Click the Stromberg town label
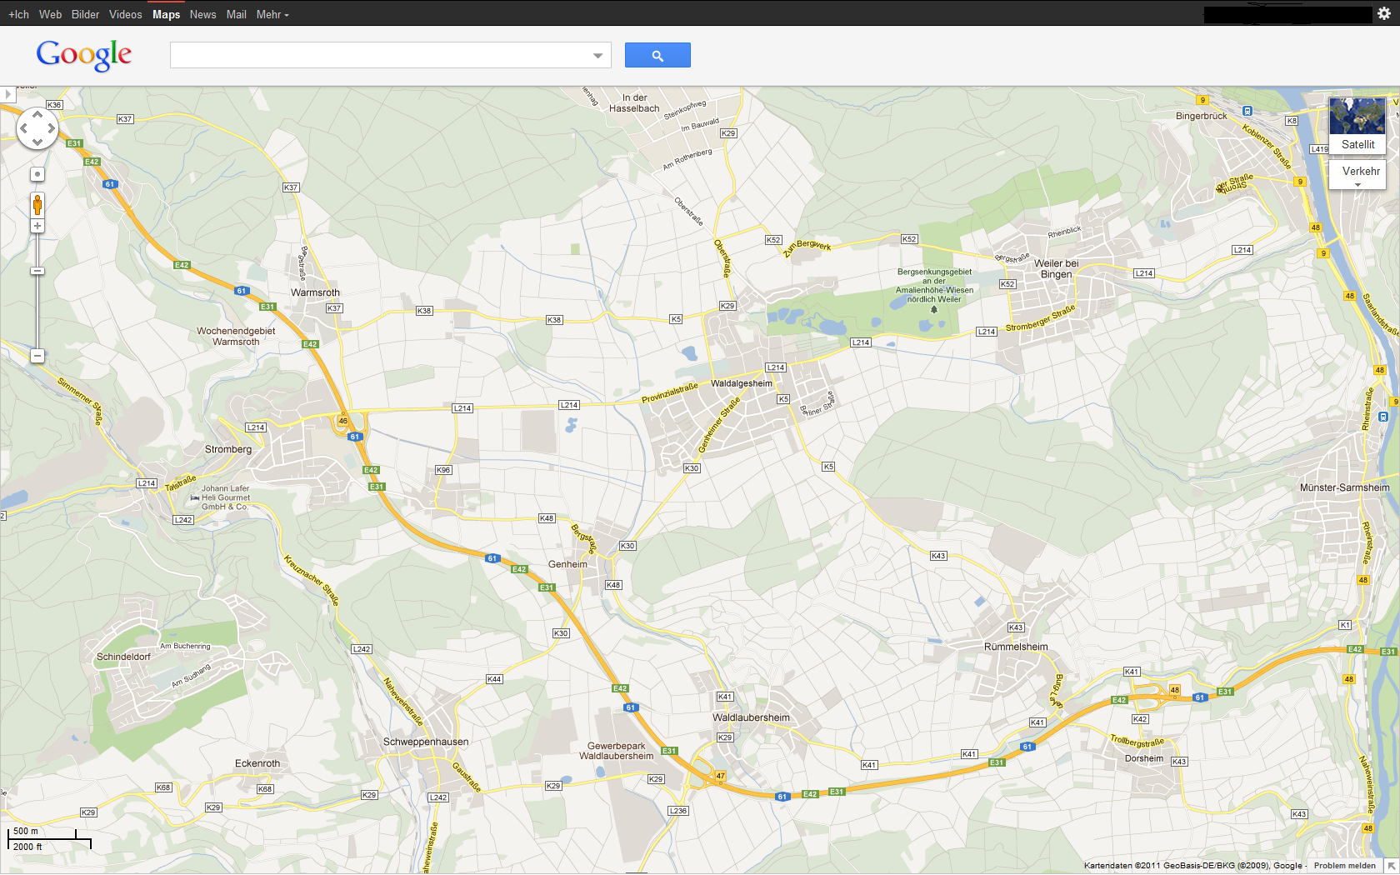This screenshot has height=875, width=1400. click(227, 449)
